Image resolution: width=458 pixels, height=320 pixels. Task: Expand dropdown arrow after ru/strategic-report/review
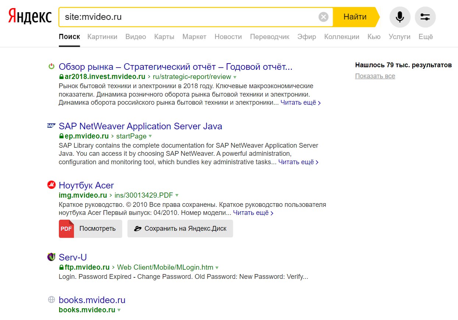235,77
